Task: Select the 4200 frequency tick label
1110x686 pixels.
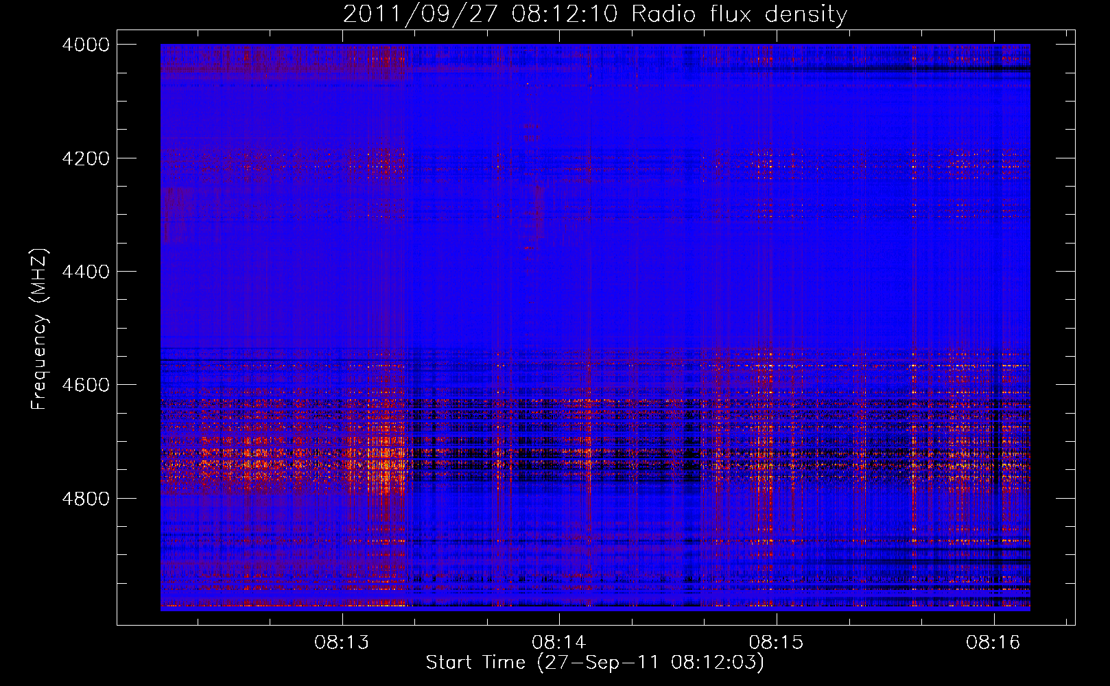Action: (86, 158)
